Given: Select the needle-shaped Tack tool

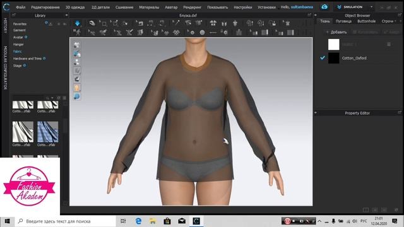Looking at the screenshot, I should click(176, 23).
